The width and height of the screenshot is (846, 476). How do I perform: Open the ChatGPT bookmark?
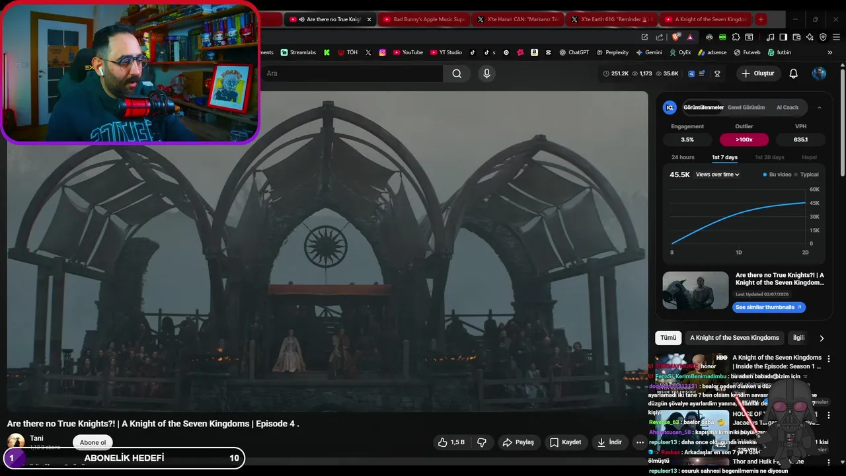click(x=574, y=52)
